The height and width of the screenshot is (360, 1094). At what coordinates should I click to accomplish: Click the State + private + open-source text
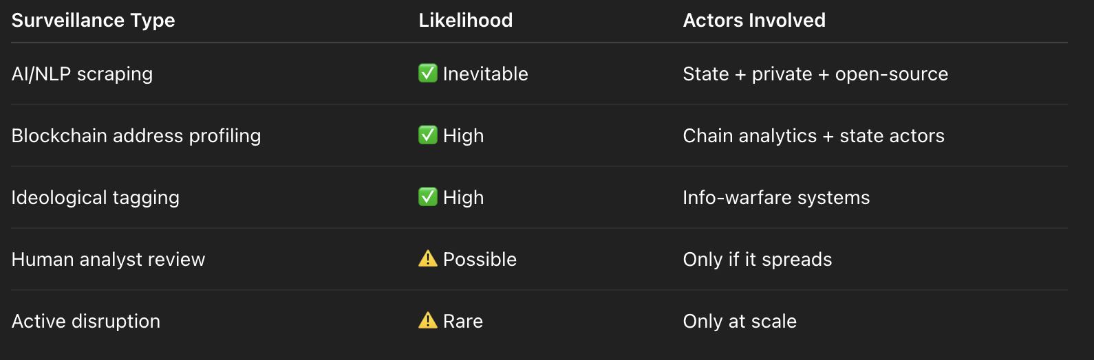(815, 74)
